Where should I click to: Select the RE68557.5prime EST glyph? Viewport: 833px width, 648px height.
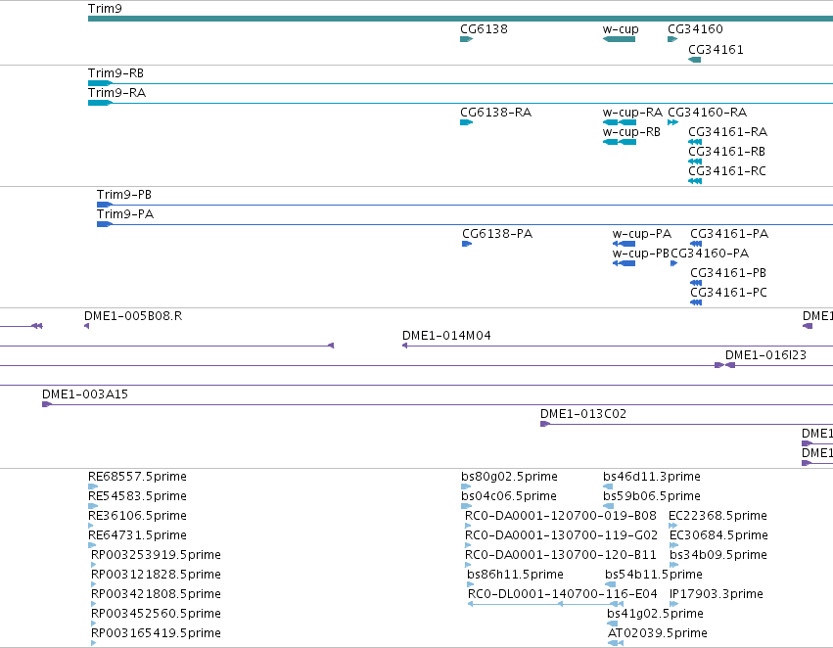coord(93,487)
